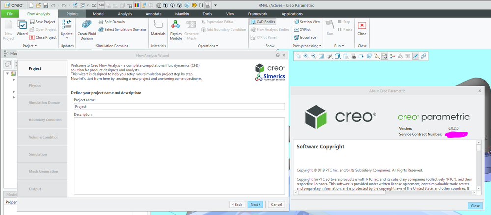Click Cancel in the Flow Analysis Wizard
The height and width of the screenshot is (215, 491).
(277, 204)
